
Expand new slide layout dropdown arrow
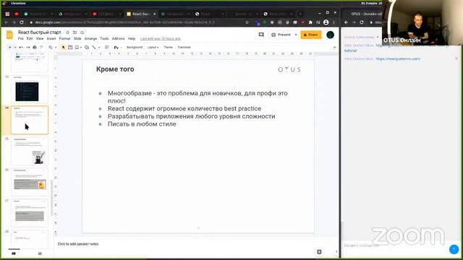[x=15, y=47]
